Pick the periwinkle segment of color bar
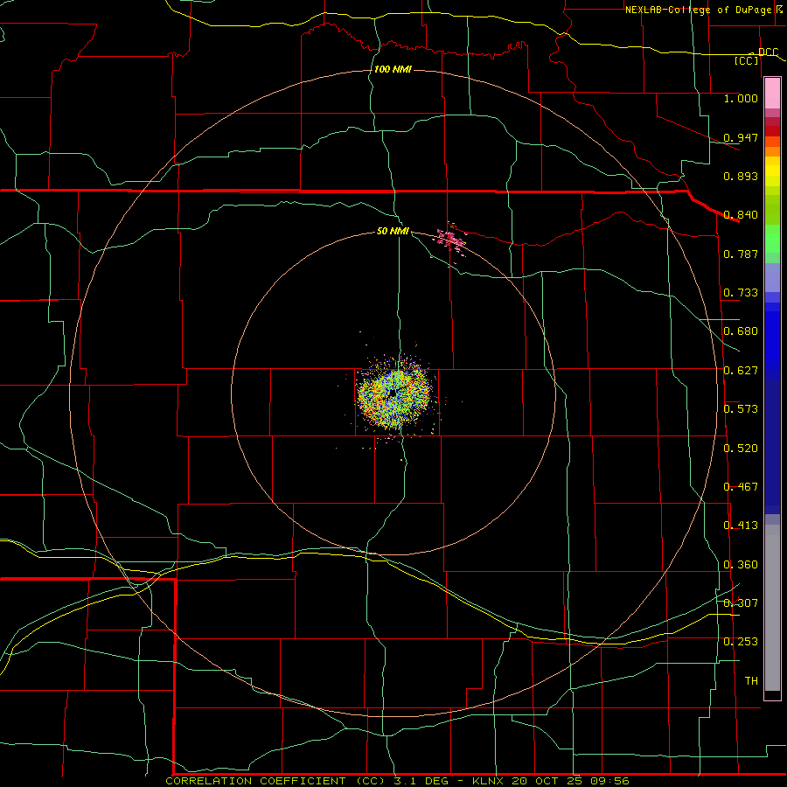This screenshot has height=787, width=787. 772,277
